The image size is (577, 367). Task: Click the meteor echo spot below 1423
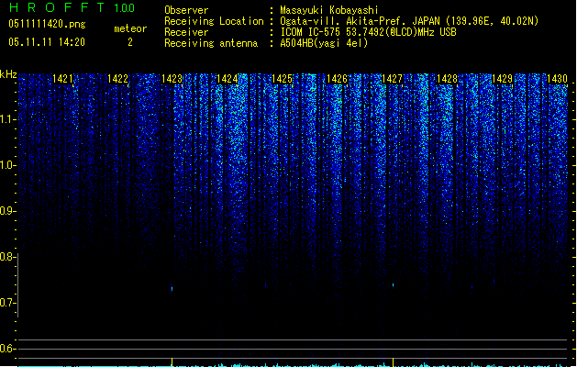(172, 288)
